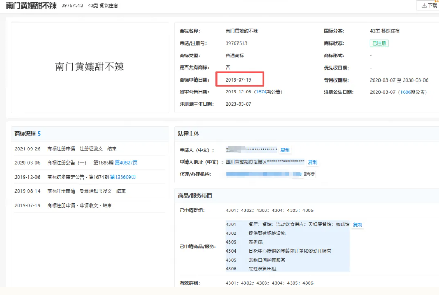This screenshot has height=295, width=439.
Task: Select the 已申请群组 group codes
Action: [269, 210]
